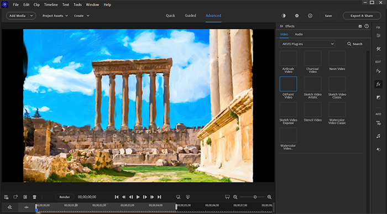Viewport: 387px width, 214px height.
Task: Open the Music note icon in sidebar
Action: coord(378,136)
